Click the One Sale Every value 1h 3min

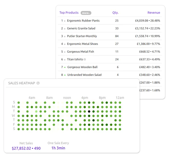[x=58, y=148]
